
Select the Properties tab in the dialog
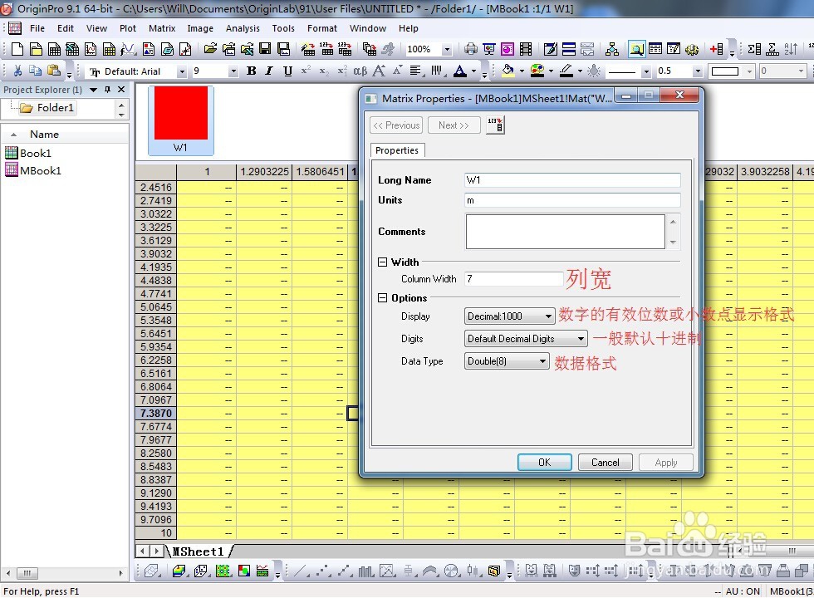coord(397,150)
